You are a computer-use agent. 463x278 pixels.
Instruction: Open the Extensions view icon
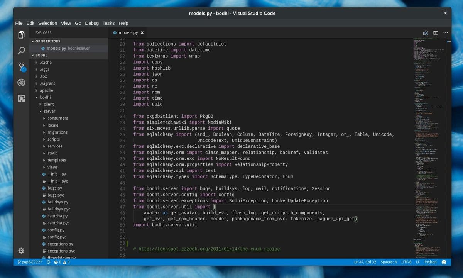21,98
